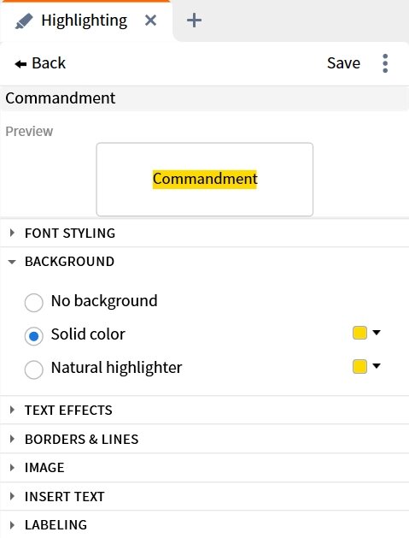
Task: Expand the Borders & Lines section
Action: point(205,439)
